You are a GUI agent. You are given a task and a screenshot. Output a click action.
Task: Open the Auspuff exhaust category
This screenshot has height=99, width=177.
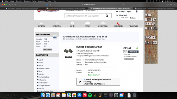(87, 23)
